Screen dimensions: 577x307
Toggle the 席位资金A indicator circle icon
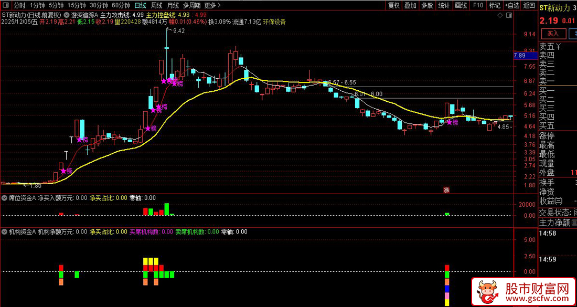(x=5, y=198)
